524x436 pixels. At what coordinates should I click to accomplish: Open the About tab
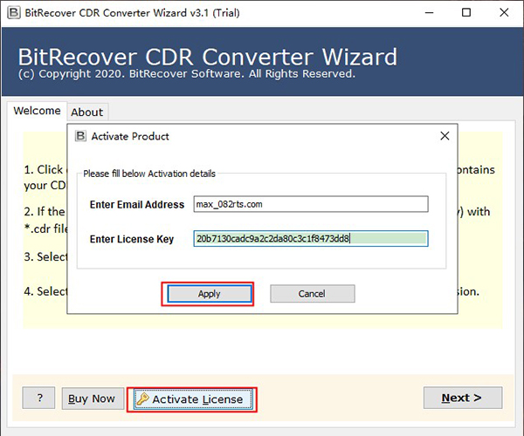(86, 112)
